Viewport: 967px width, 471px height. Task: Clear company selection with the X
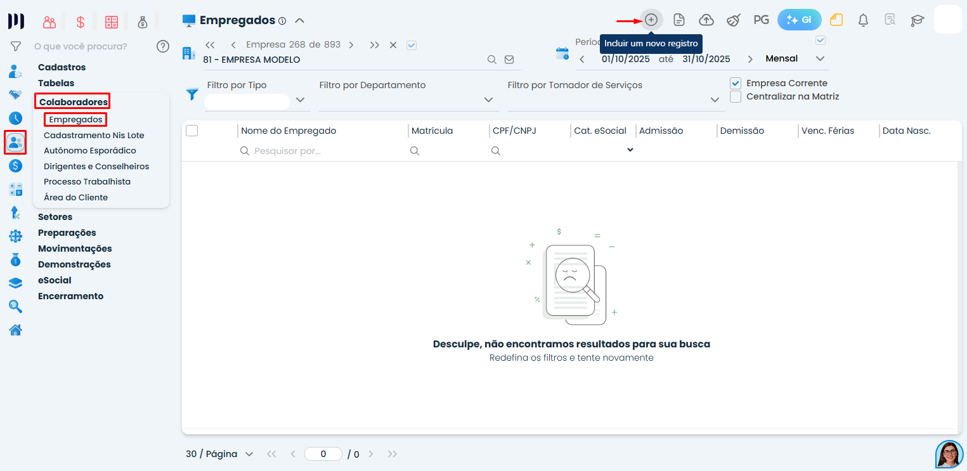pos(393,45)
